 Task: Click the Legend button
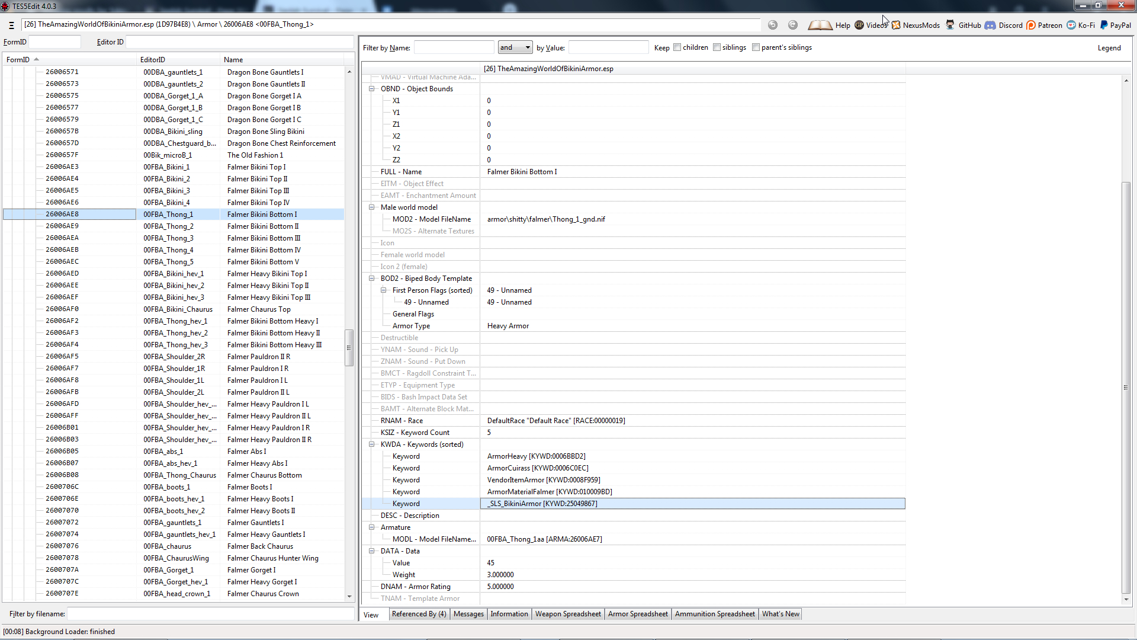pos(1109,48)
